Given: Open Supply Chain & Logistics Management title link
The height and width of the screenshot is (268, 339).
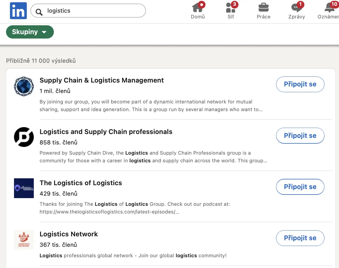Looking at the screenshot, I should (102, 80).
